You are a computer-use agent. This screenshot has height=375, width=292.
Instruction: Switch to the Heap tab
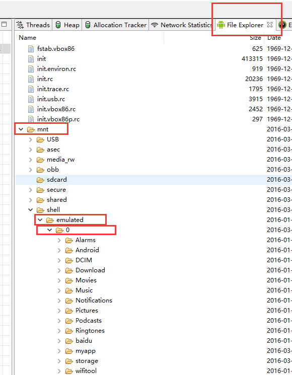(x=67, y=25)
